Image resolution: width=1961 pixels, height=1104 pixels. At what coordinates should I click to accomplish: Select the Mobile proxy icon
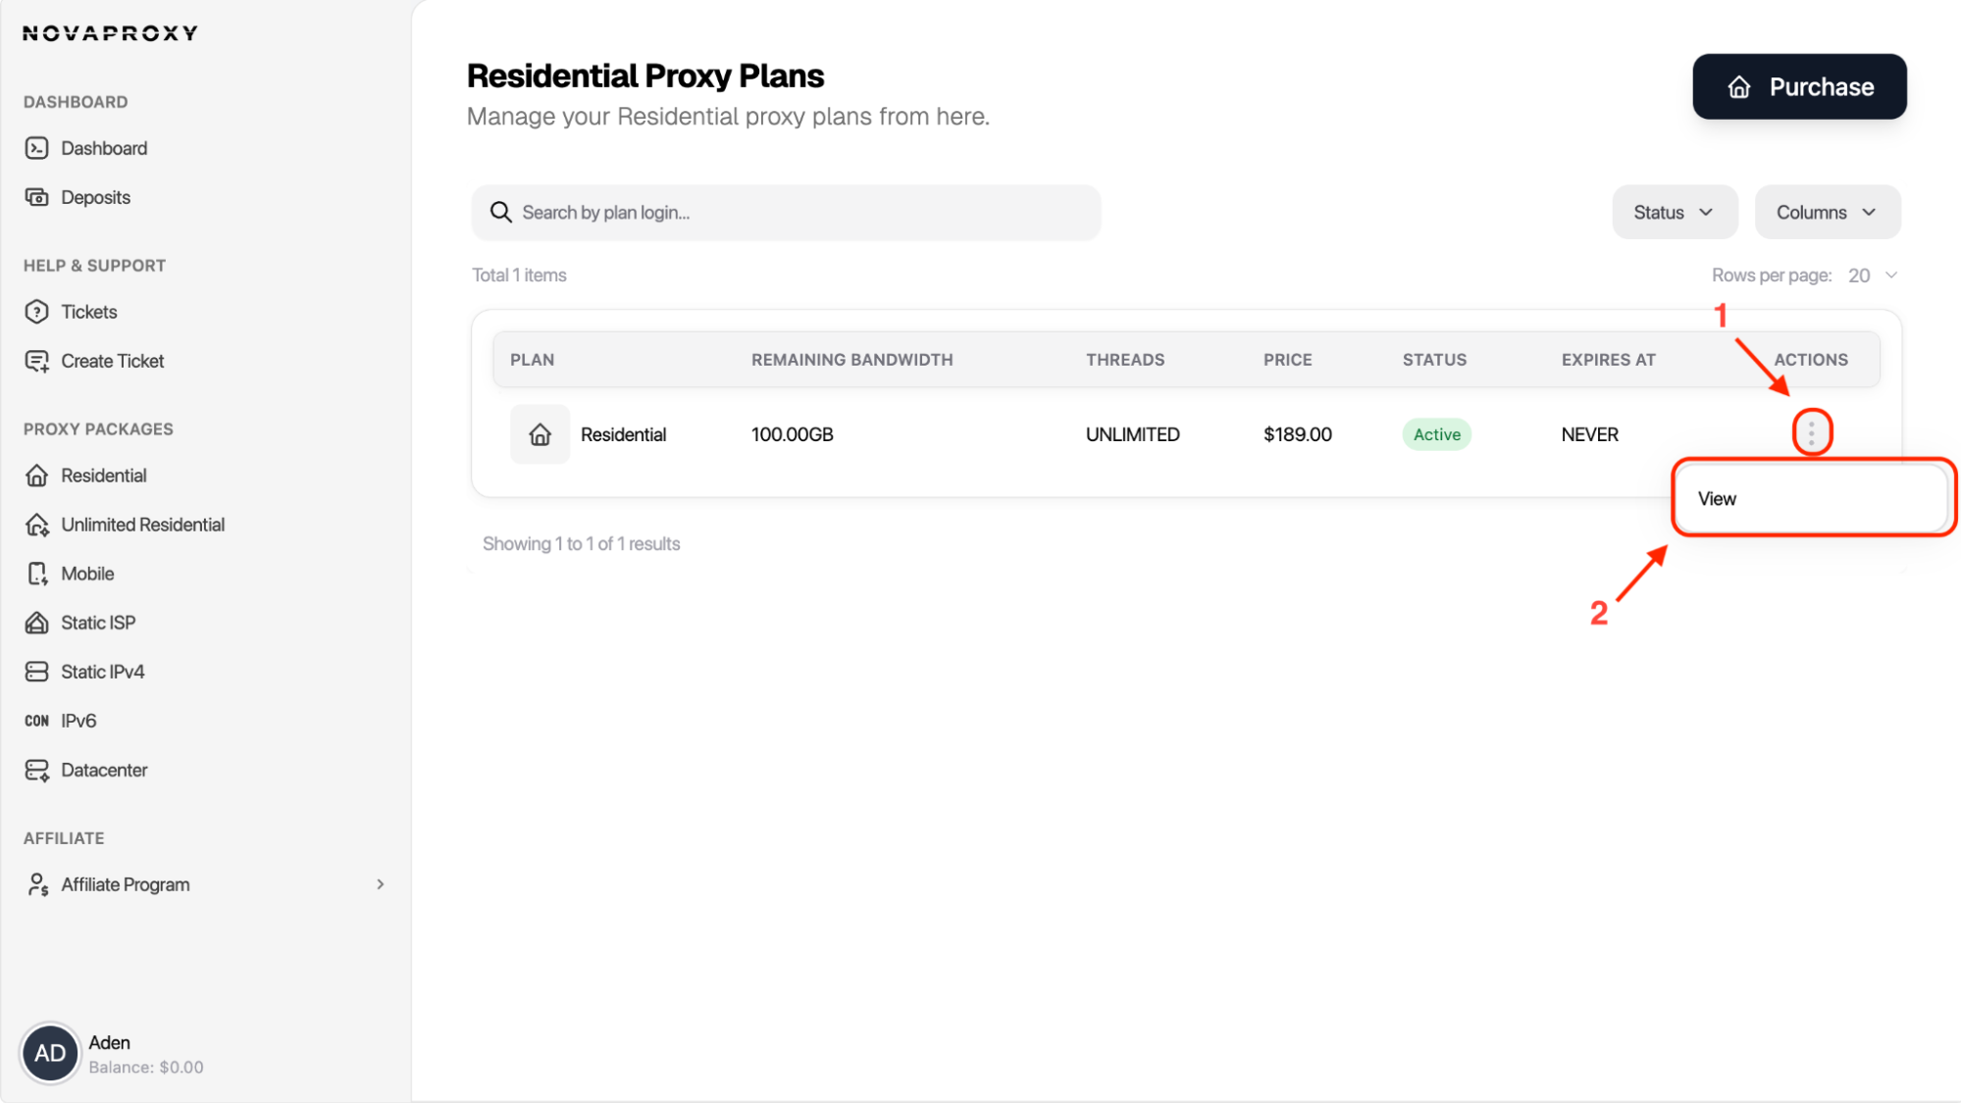pos(37,573)
